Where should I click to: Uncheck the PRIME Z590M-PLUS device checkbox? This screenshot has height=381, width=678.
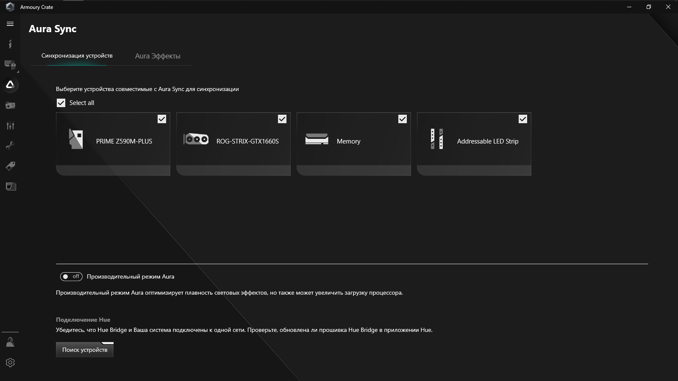click(x=162, y=119)
